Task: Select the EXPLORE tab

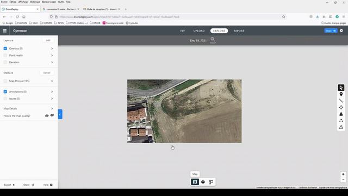Action: pyautogui.click(x=219, y=31)
